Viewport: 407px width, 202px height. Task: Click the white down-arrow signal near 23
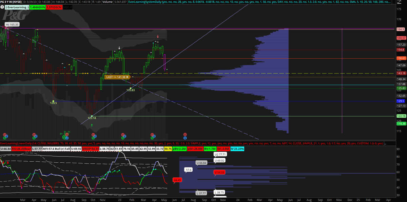point(119,48)
